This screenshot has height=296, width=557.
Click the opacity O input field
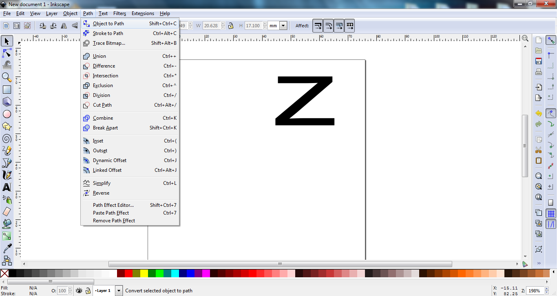pos(62,291)
